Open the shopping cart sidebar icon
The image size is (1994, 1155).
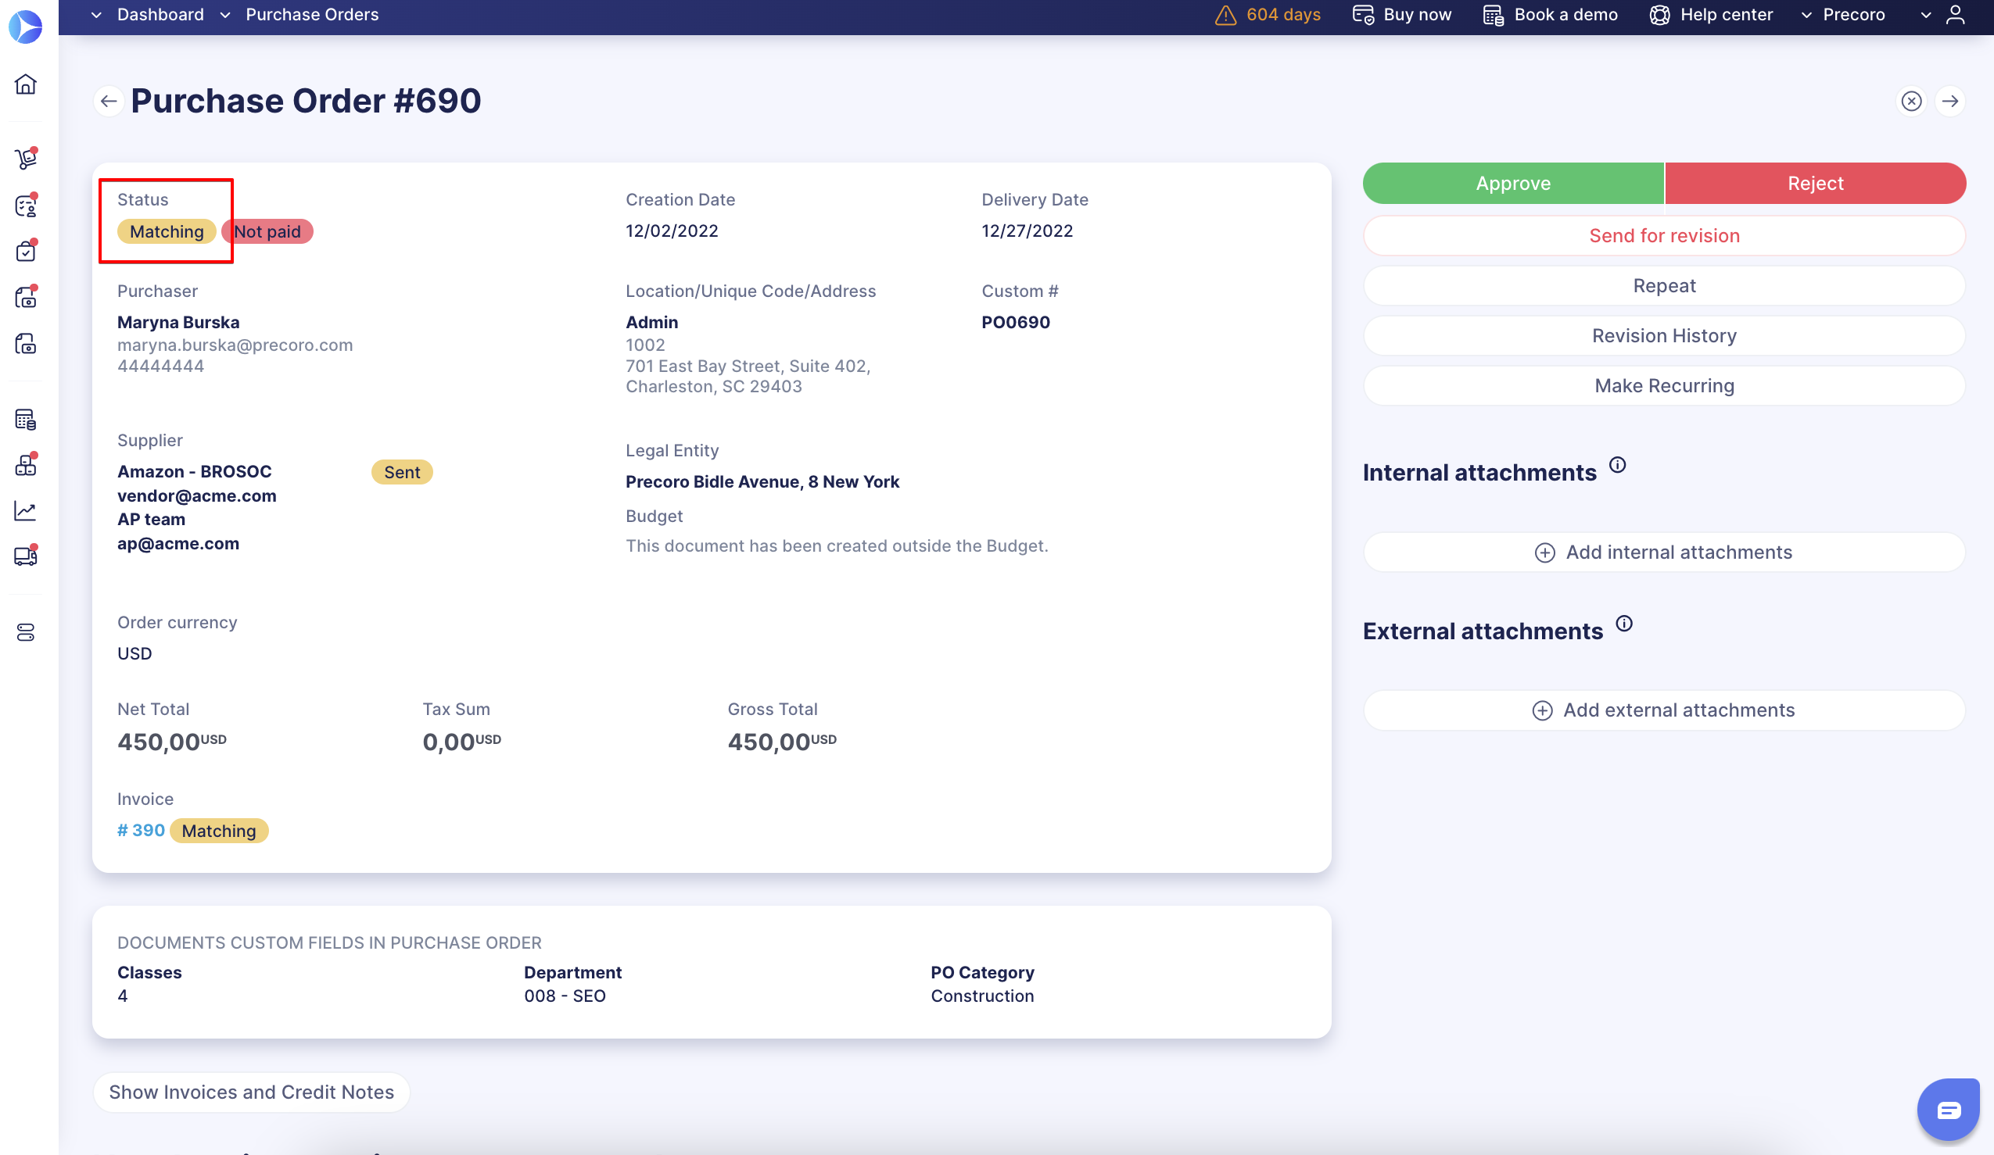[x=25, y=159]
